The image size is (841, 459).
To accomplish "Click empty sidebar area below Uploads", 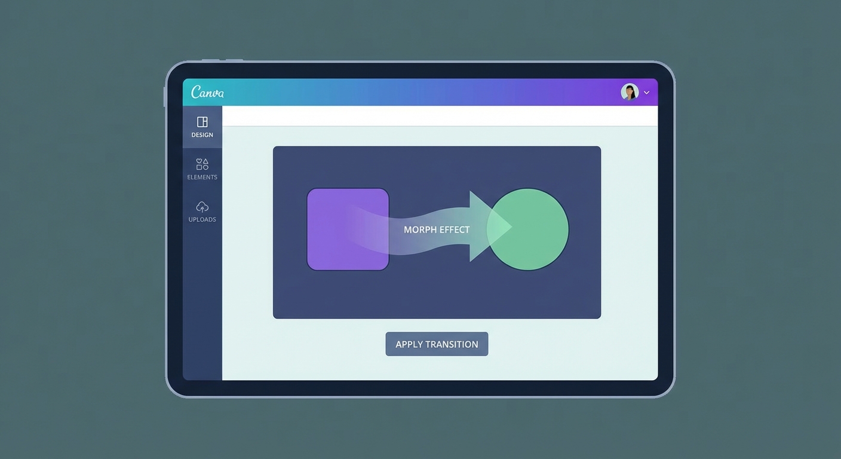I will (202, 299).
